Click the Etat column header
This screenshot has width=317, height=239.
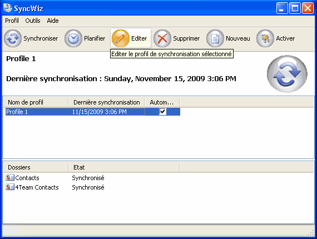pos(123,167)
